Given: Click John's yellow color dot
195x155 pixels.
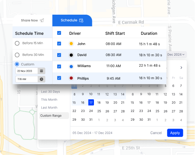Looking at the screenshot, I should pyautogui.click(x=71, y=44).
